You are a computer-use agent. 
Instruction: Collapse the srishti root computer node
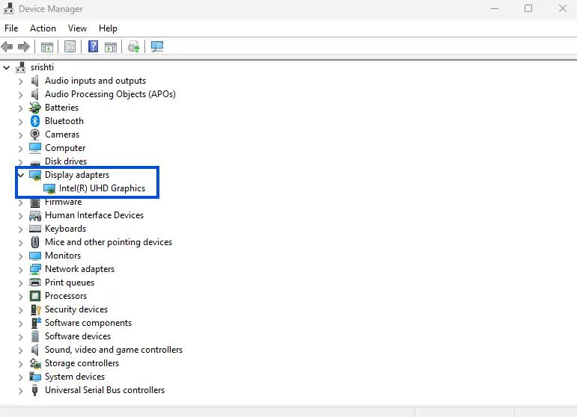(7, 67)
